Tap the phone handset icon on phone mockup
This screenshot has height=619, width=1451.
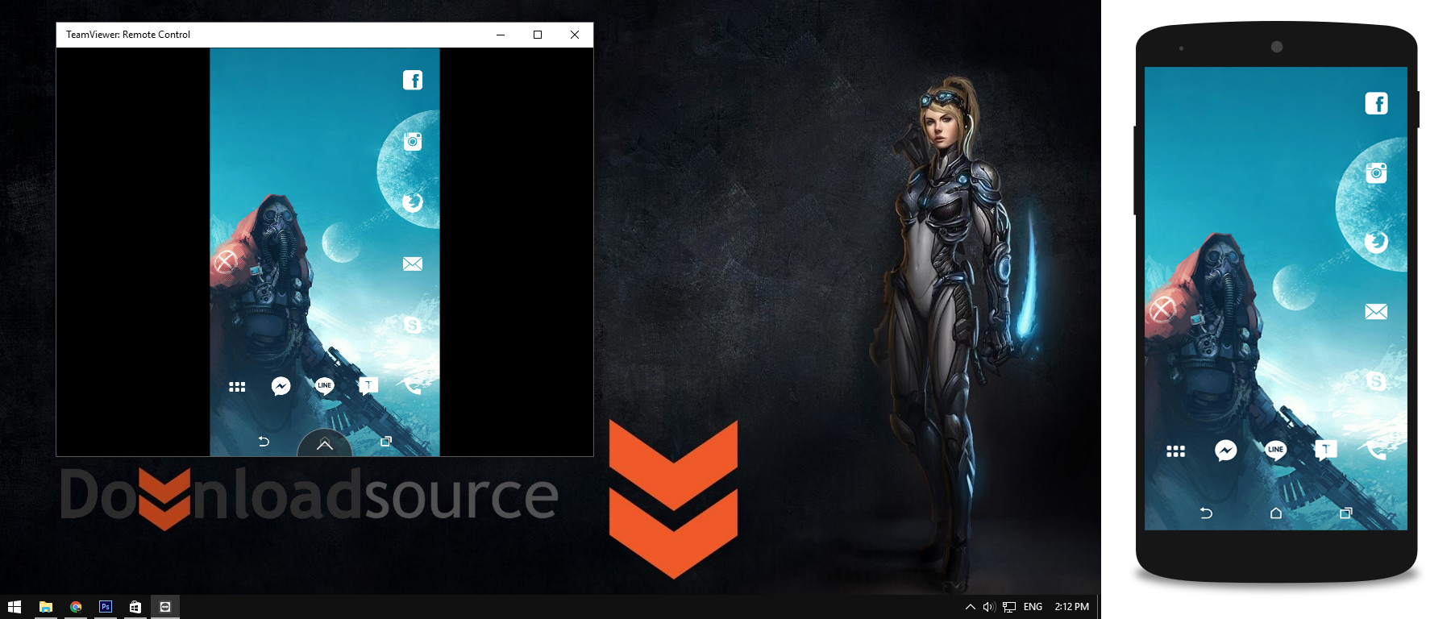coord(1375,450)
